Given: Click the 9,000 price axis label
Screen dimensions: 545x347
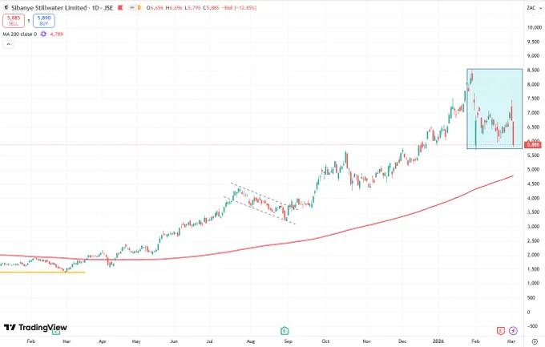Looking at the screenshot, I should point(534,55).
